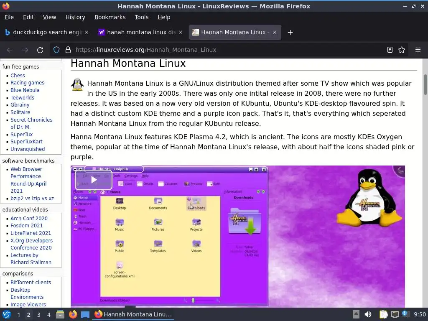The image size is (428, 321).
Task: Open the Unvanquished link
Action: pos(28,149)
